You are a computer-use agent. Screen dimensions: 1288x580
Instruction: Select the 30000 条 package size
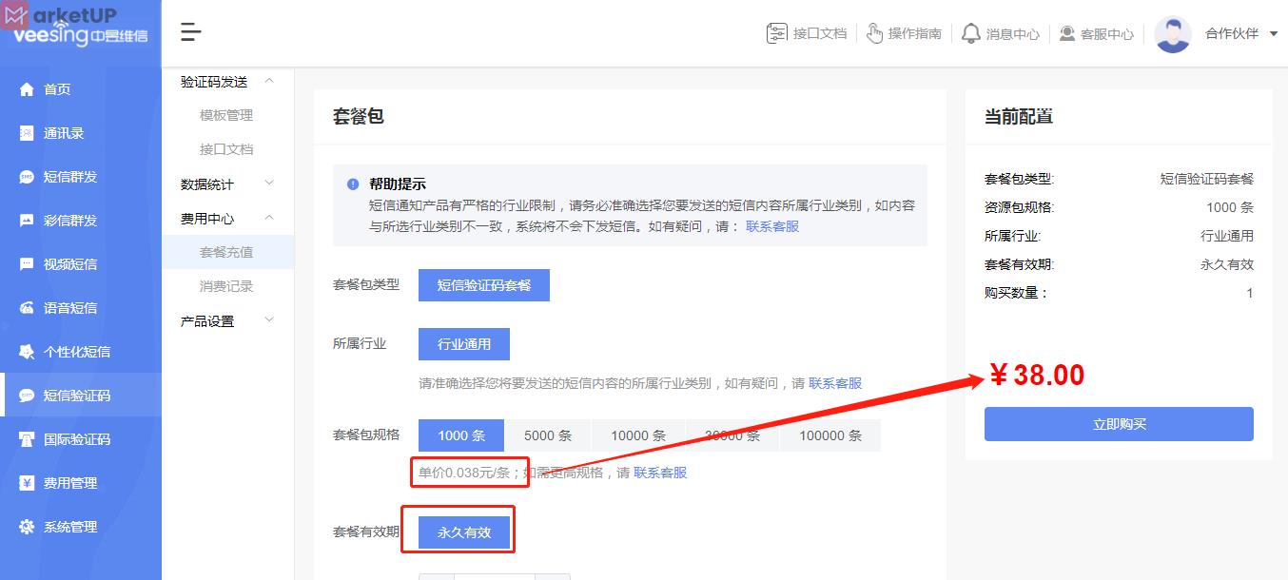click(x=732, y=435)
